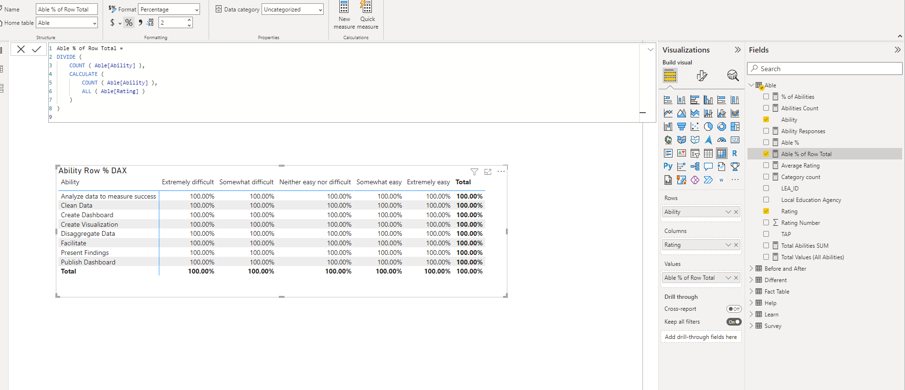Open the Quick measure dialog
The width and height of the screenshot is (905, 390).
(368, 15)
